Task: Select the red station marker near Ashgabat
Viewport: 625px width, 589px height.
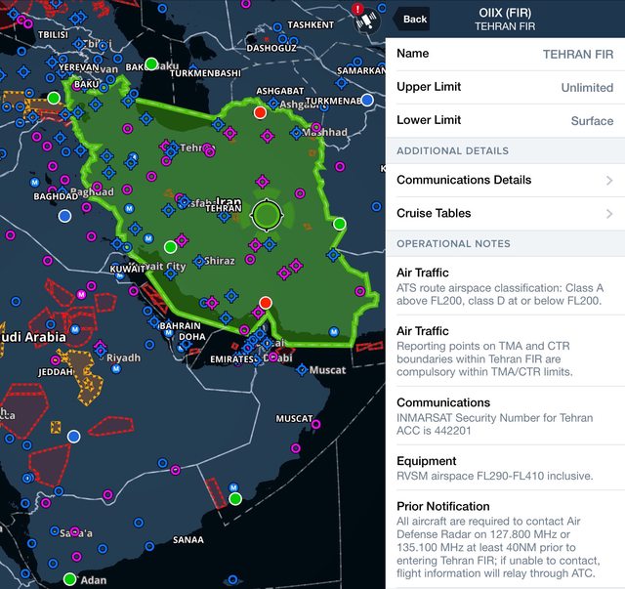Action: 260,113
